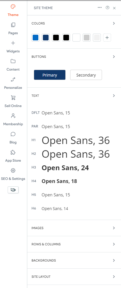Open the App Store puzzle icon
This screenshot has height=288, width=121.
(13, 152)
